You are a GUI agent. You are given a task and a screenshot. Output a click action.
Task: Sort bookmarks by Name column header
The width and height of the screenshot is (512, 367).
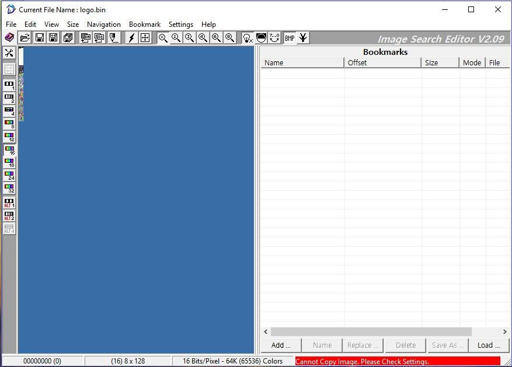pos(302,62)
